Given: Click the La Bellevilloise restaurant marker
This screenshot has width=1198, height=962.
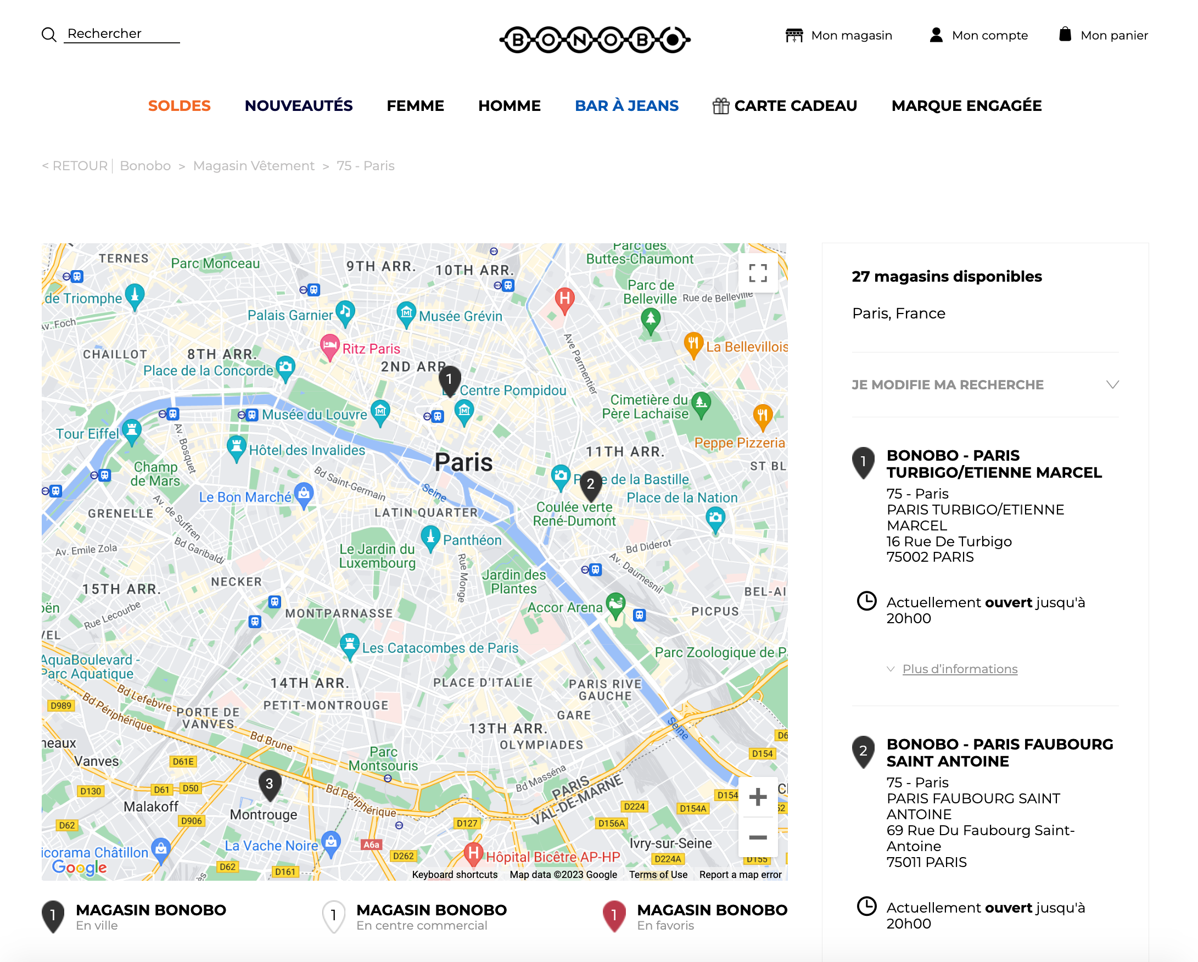Looking at the screenshot, I should point(693,346).
